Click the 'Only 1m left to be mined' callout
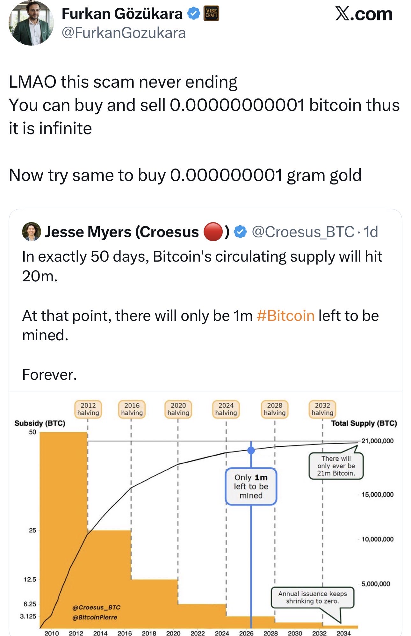 click(x=251, y=486)
